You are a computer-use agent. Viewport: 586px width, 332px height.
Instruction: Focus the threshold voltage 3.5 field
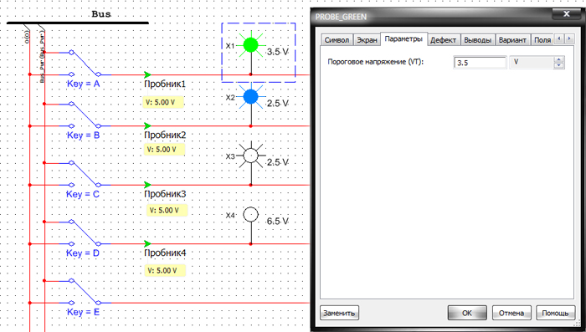480,63
